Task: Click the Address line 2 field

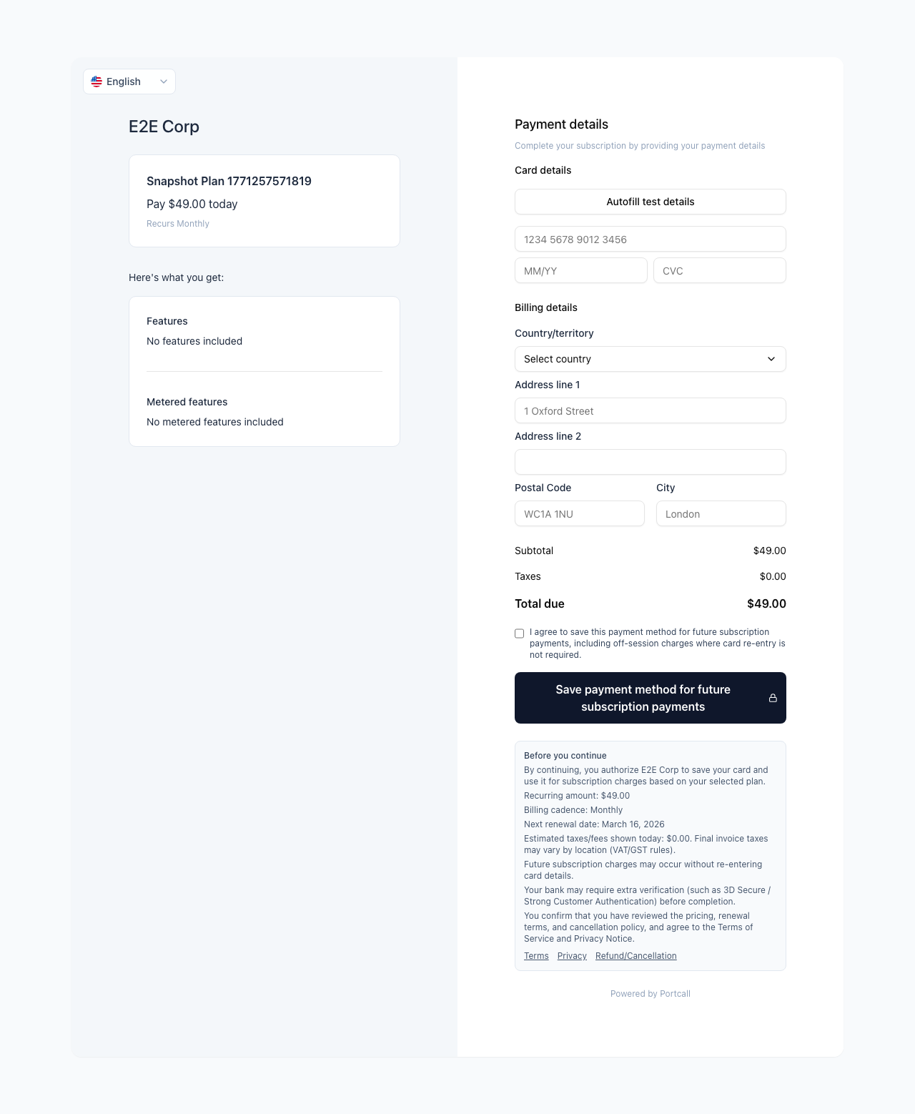Action: (x=650, y=462)
